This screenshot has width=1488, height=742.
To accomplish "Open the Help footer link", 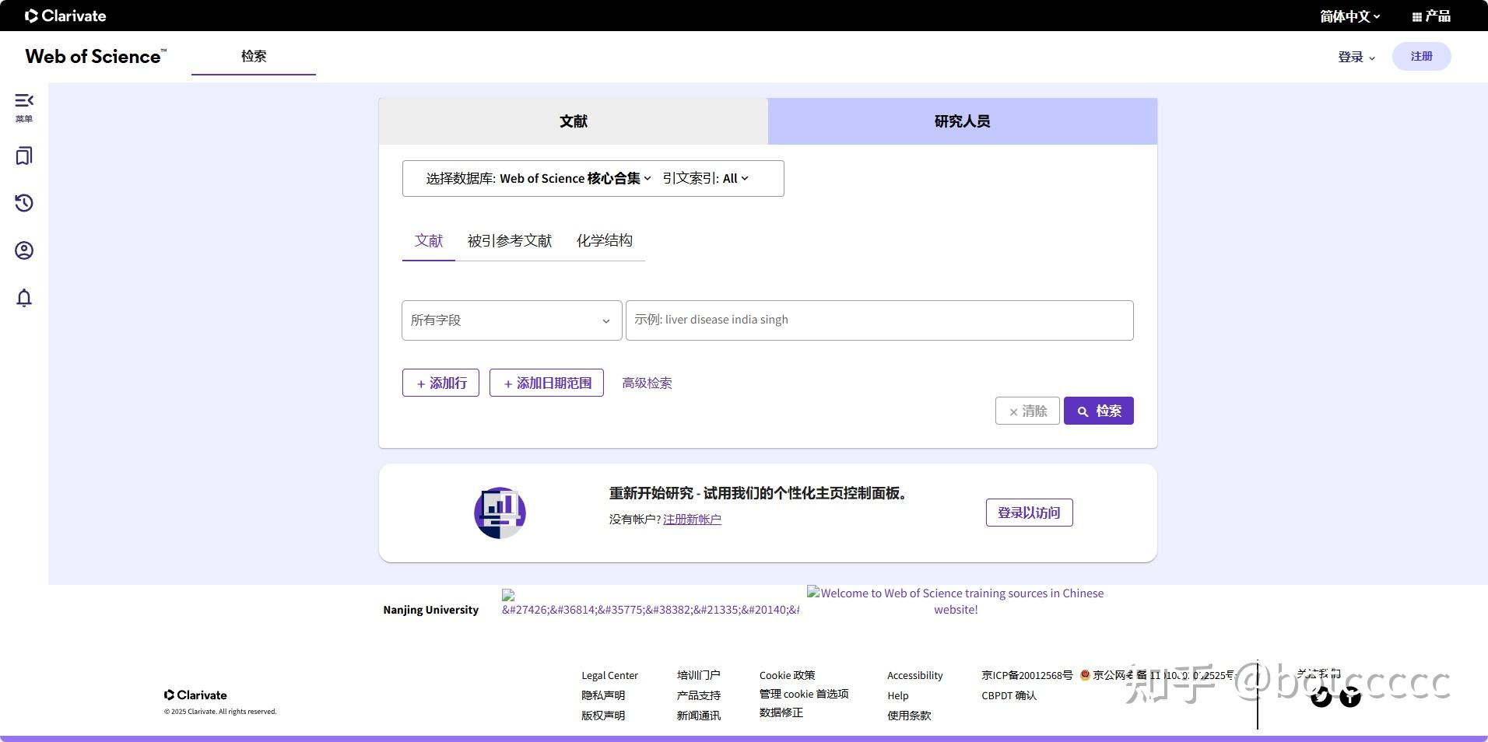I will click(897, 696).
